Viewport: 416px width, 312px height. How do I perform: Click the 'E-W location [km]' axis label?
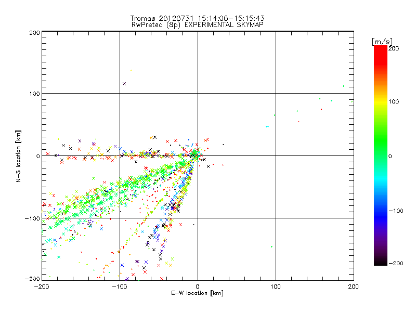(x=197, y=293)
